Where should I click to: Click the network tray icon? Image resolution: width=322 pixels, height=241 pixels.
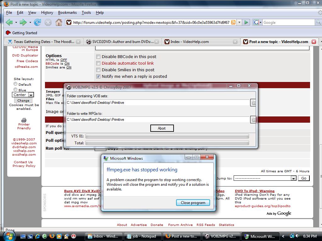click(x=292, y=236)
